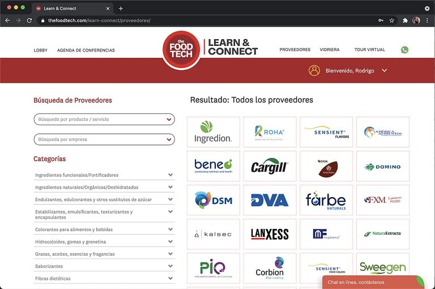Open a new browser tab
The height and width of the screenshot is (289, 435).
pyautogui.click(x=121, y=8)
